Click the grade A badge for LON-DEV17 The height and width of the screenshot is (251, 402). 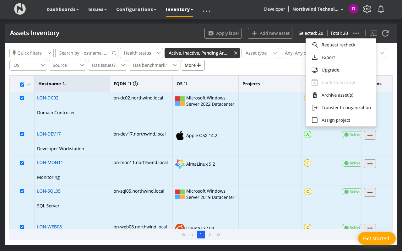307,135
